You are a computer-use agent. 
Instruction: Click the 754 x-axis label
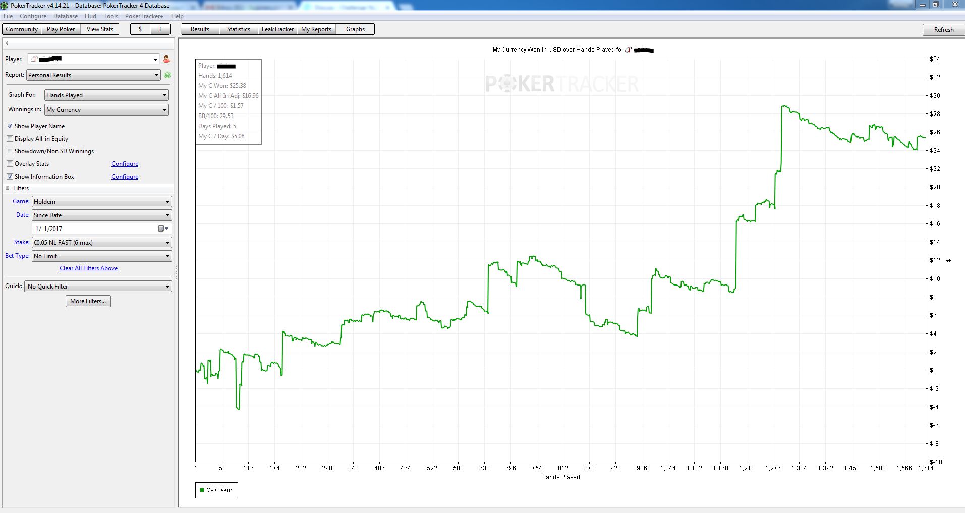(537, 468)
